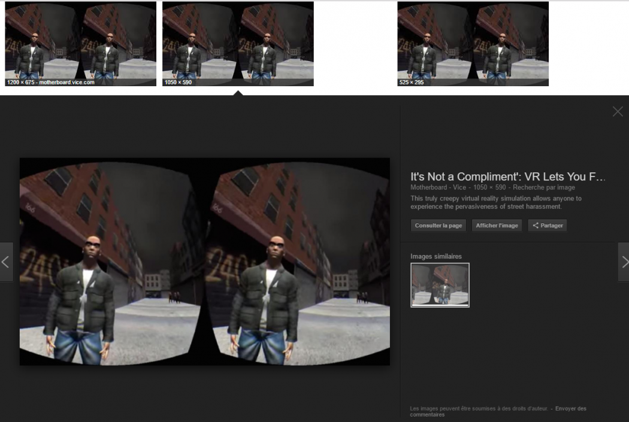The image size is (629, 422).
Task: Click the Motherboard - Vice source link
Action: [x=438, y=187]
